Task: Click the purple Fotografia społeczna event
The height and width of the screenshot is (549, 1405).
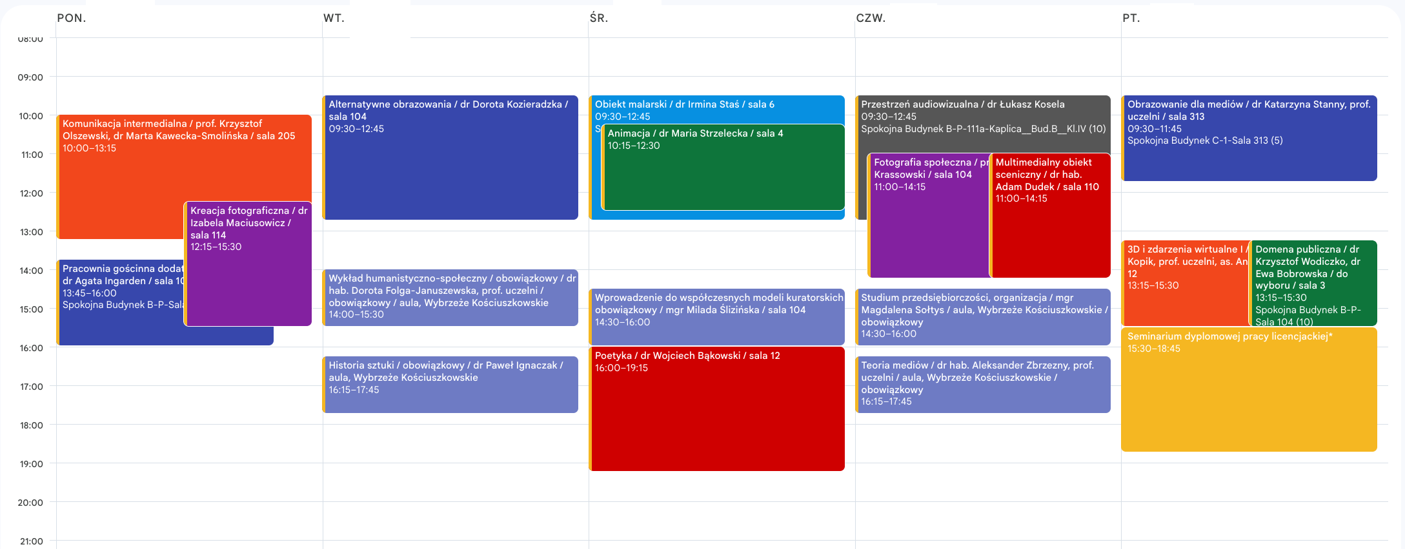Action: tap(929, 216)
